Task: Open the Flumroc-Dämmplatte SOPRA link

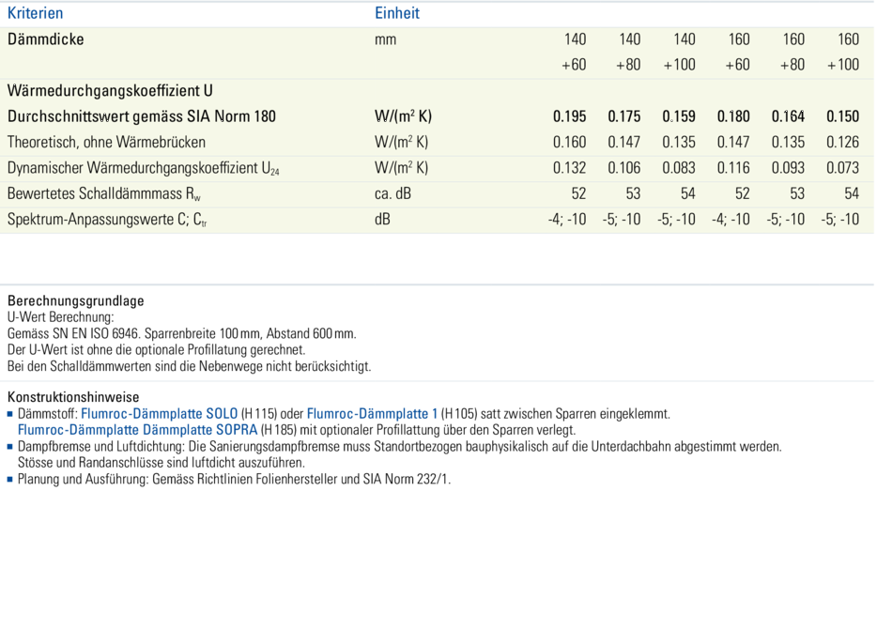Action: pos(137,430)
